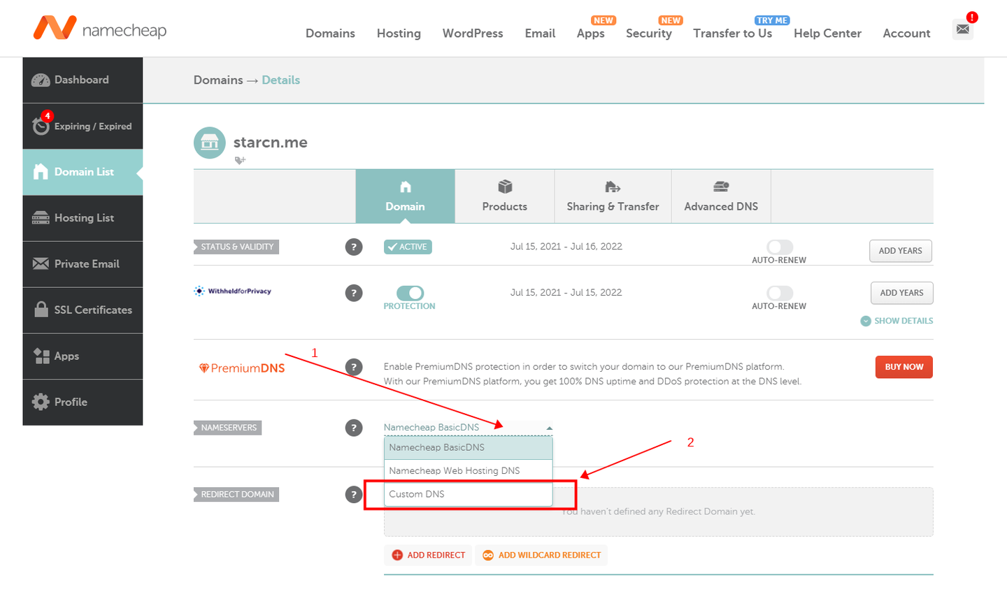This screenshot has width=1007, height=594.
Task: Click the Profile gear icon
Action: click(41, 402)
